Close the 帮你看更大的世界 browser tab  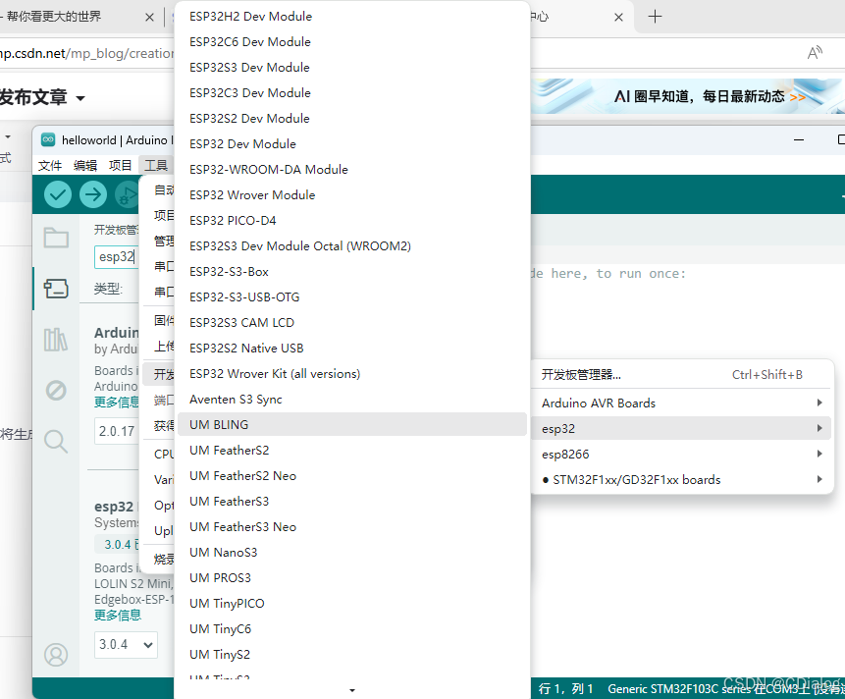150,18
